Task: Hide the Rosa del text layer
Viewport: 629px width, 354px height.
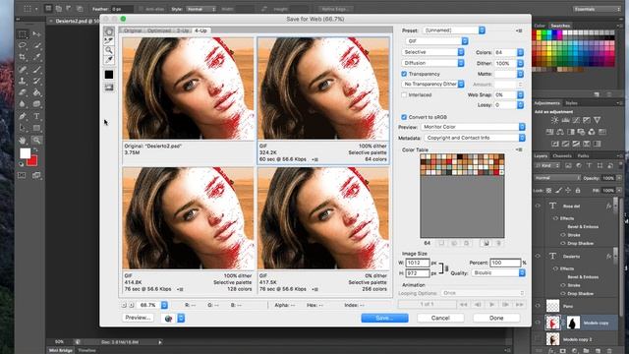Action: tap(538, 206)
